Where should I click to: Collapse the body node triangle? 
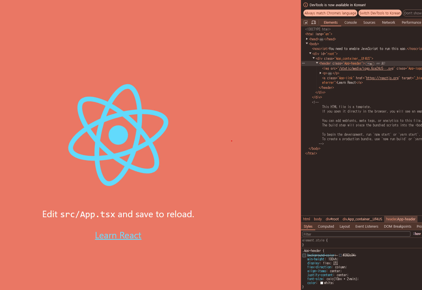[x=307, y=44]
